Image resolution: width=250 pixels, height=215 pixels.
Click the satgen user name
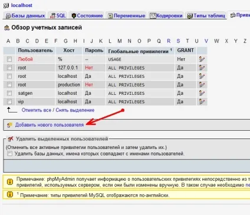25,93
